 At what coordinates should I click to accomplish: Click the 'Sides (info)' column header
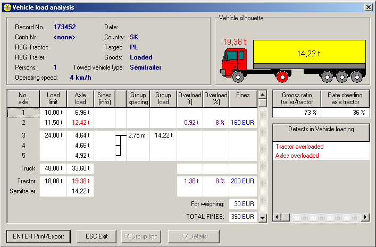tap(104, 98)
